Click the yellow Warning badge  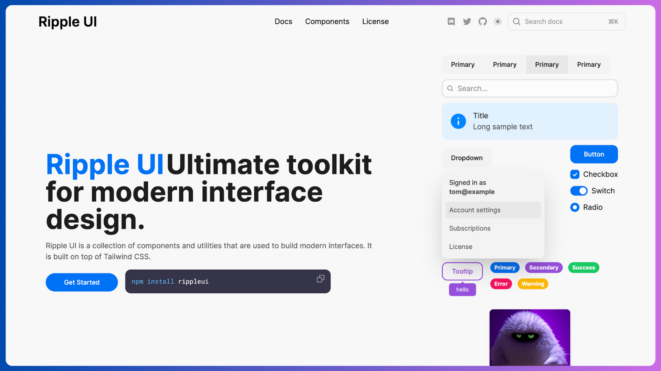[x=533, y=284]
